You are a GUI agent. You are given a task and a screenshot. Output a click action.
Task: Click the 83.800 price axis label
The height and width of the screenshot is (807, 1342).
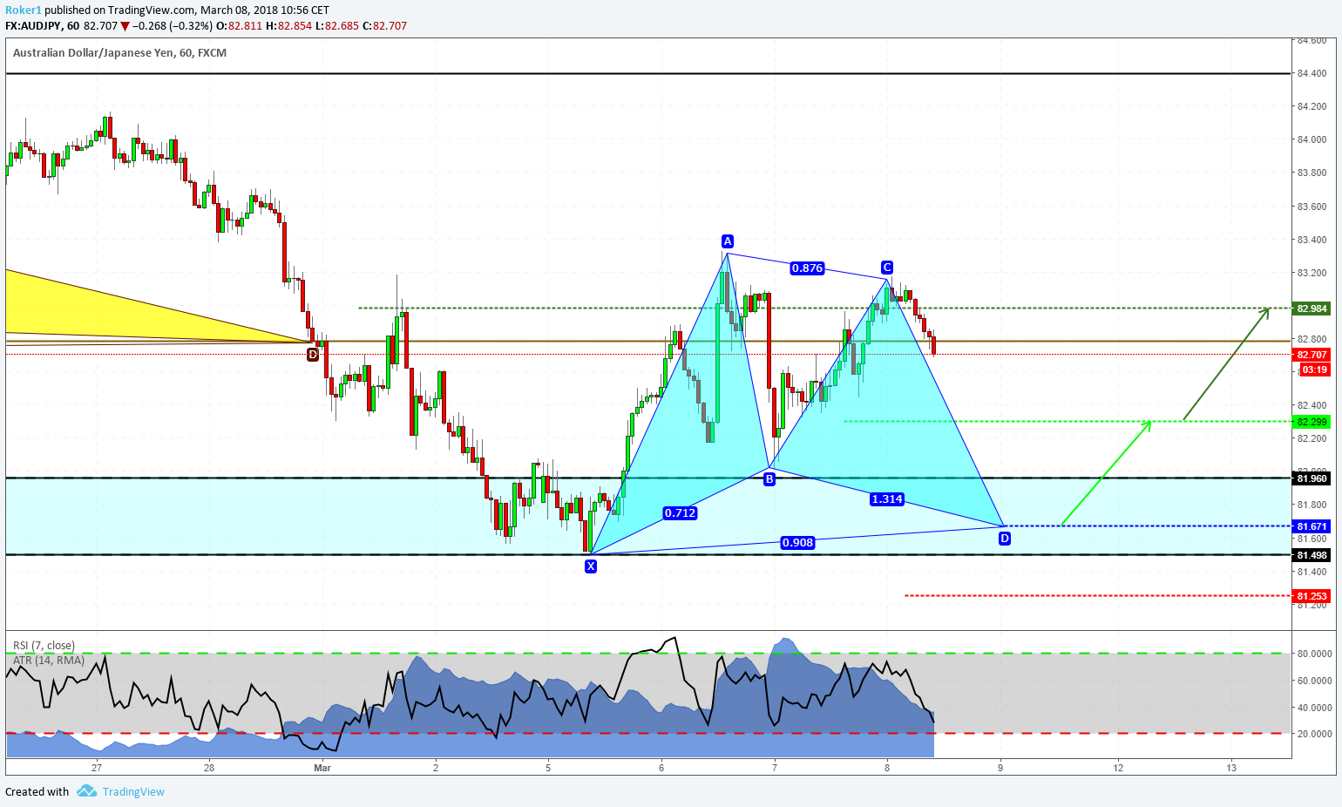[x=1312, y=173]
